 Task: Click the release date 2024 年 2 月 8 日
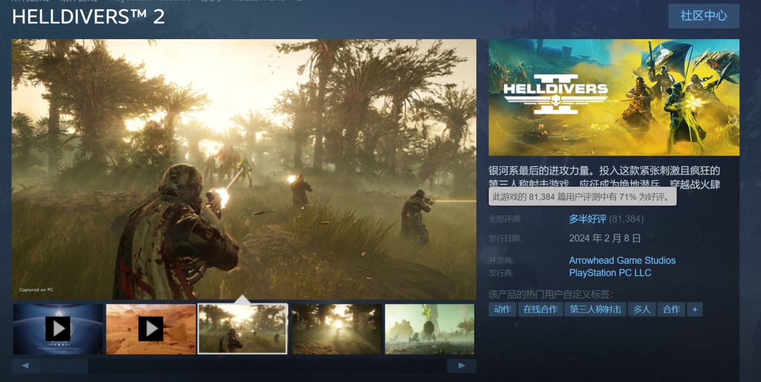tap(605, 238)
